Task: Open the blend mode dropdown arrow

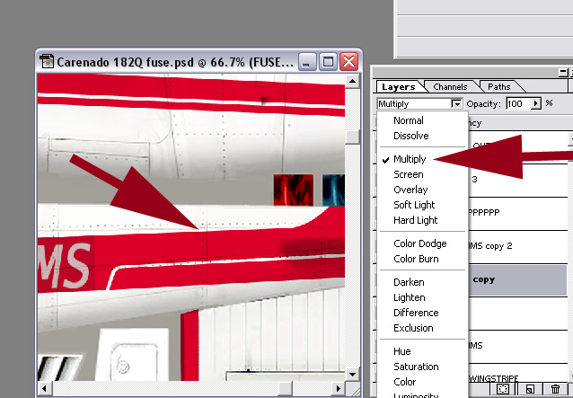Action: (x=456, y=104)
